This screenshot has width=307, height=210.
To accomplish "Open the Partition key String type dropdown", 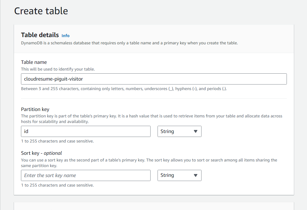I will [x=179, y=131].
